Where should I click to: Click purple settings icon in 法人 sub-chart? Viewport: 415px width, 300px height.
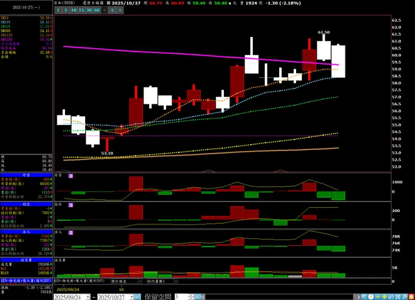pos(71,233)
